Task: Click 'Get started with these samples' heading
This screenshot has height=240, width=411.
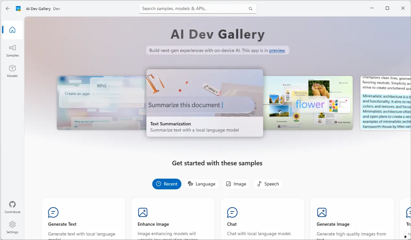Action: pos(217,163)
